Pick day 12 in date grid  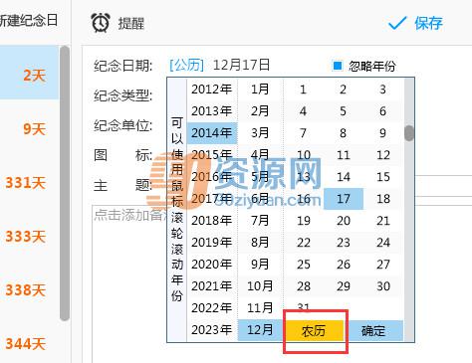click(383, 155)
